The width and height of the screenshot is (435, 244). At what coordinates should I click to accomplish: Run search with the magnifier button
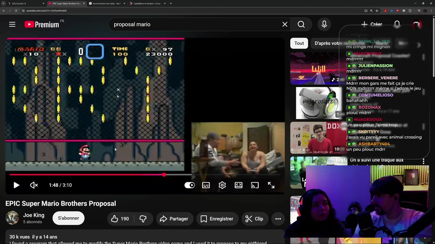tap(301, 24)
